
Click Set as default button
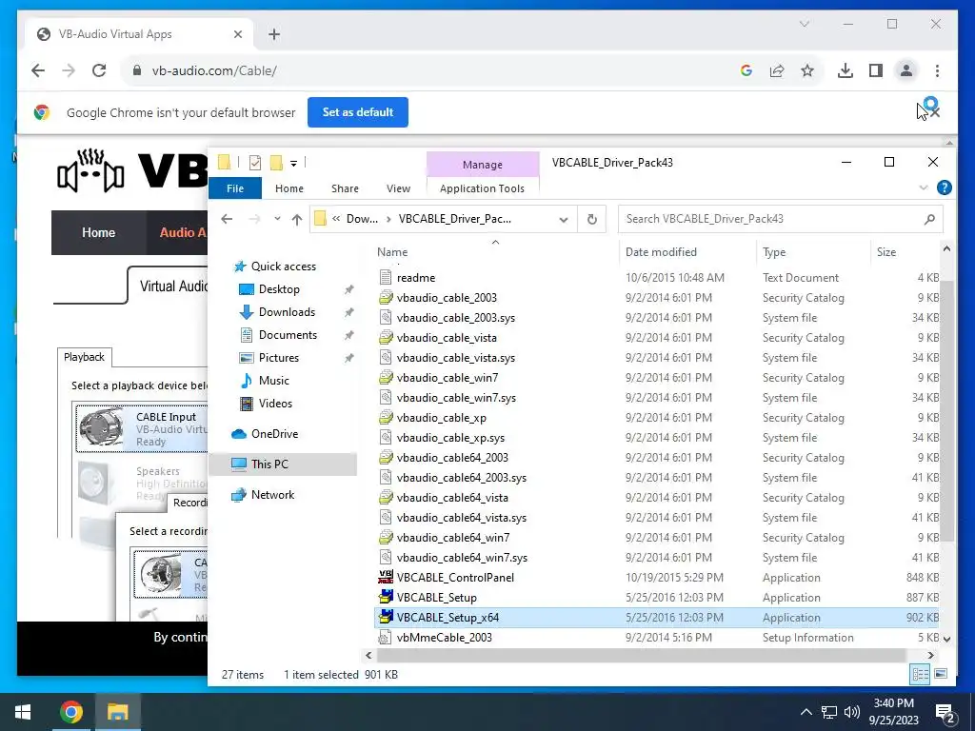(x=358, y=112)
